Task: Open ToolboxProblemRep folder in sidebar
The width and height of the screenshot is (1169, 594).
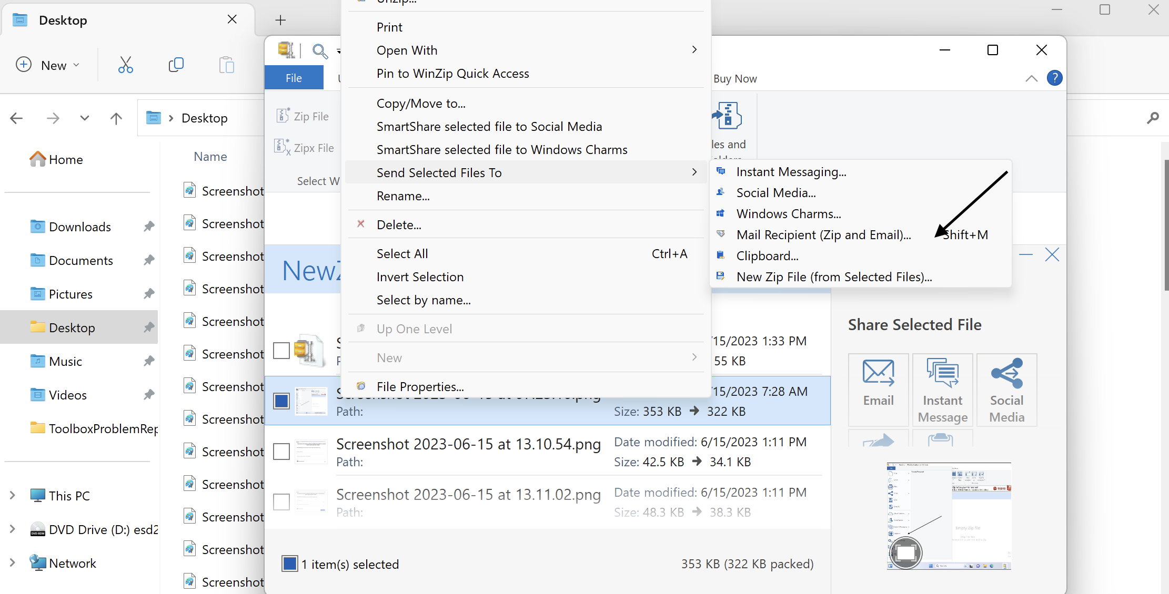Action: point(95,428)
